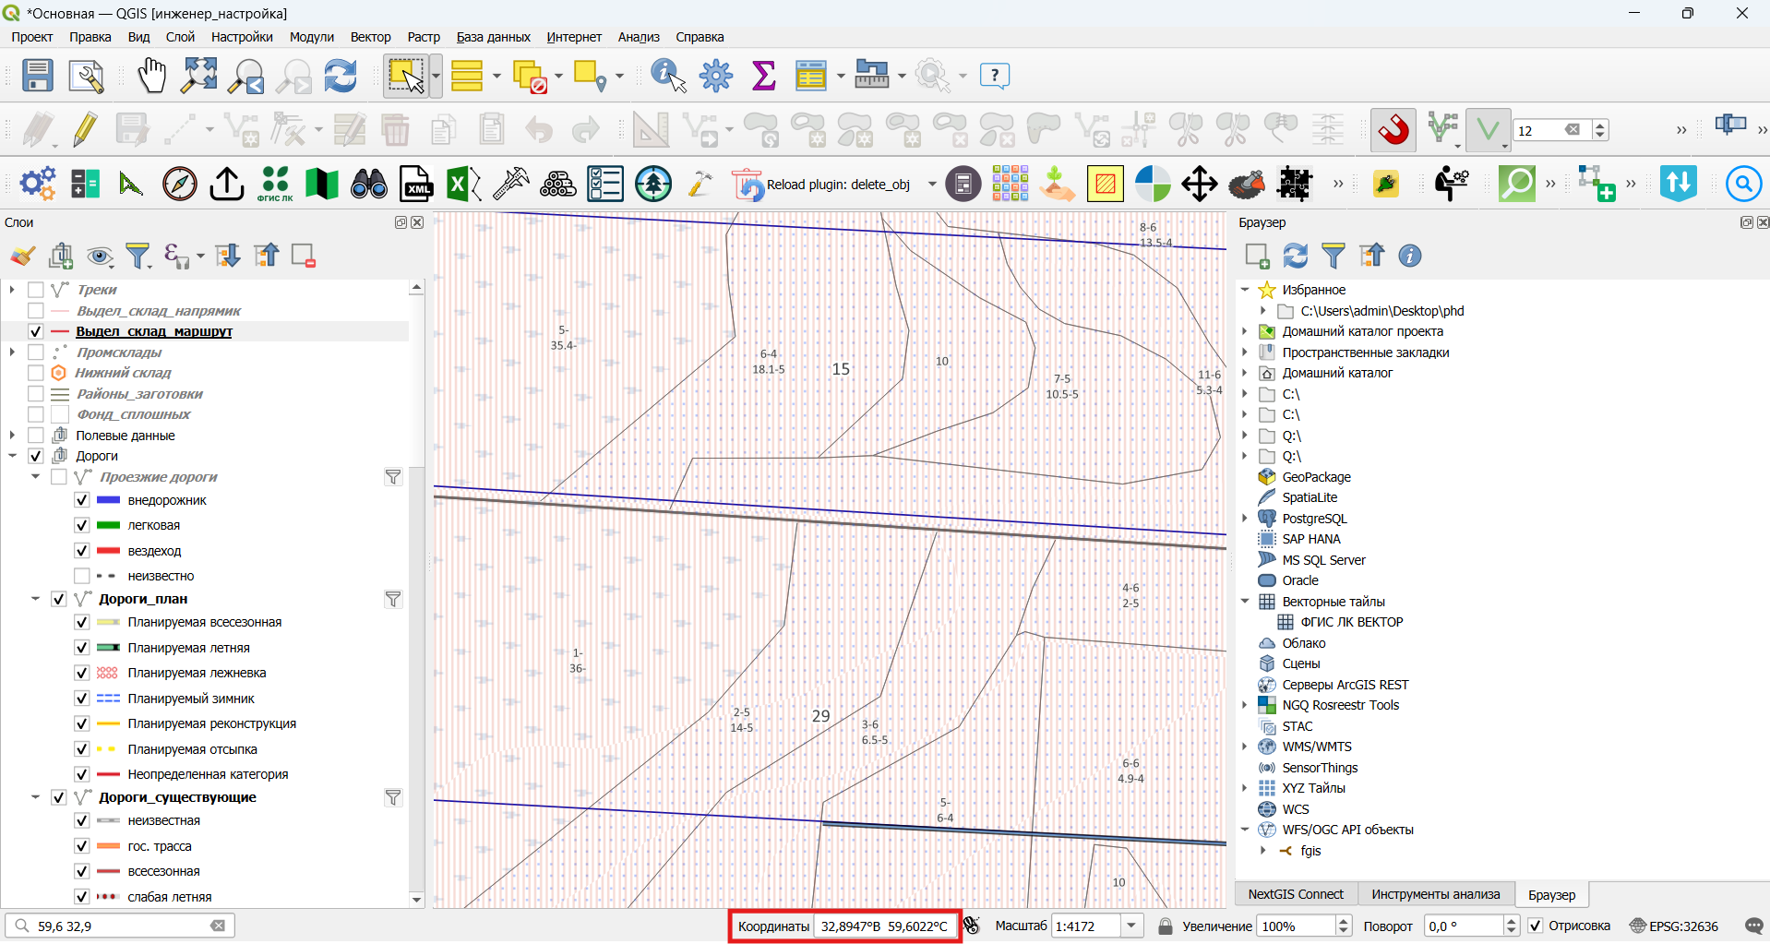This screenshot has height=944, width=1770.
Task: Click Reload plugin: delete_obj button
Action: click(x=823, y=185)
